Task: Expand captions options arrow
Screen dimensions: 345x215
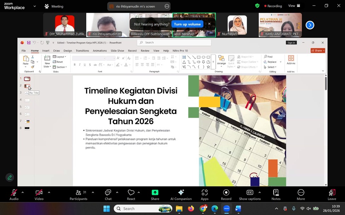Action: 260,192
